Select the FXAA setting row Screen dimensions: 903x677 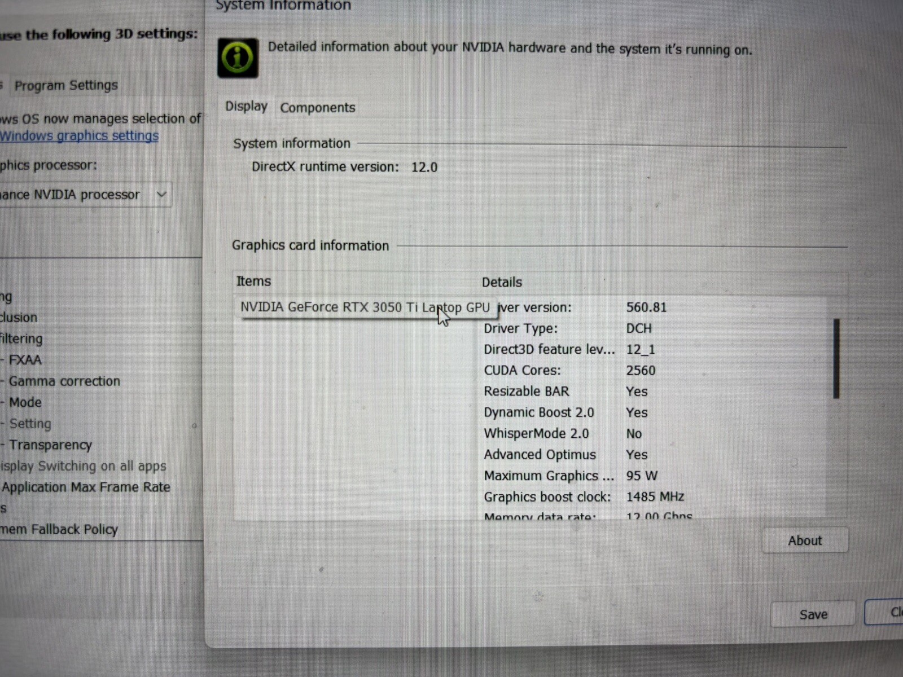25,360
